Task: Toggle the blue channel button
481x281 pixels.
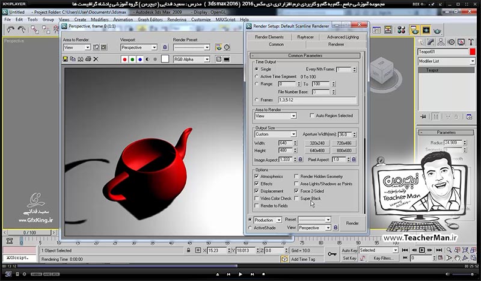Action: click(x=140, y=60)
